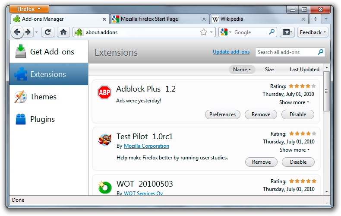Sort extensions by Size
The image size is (341, 216).
click(x=269, y=70)
